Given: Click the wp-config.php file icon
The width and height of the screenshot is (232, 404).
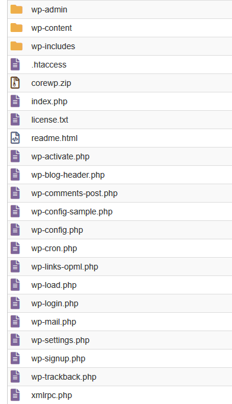Looking at the screenshot, I should (15, 230).
